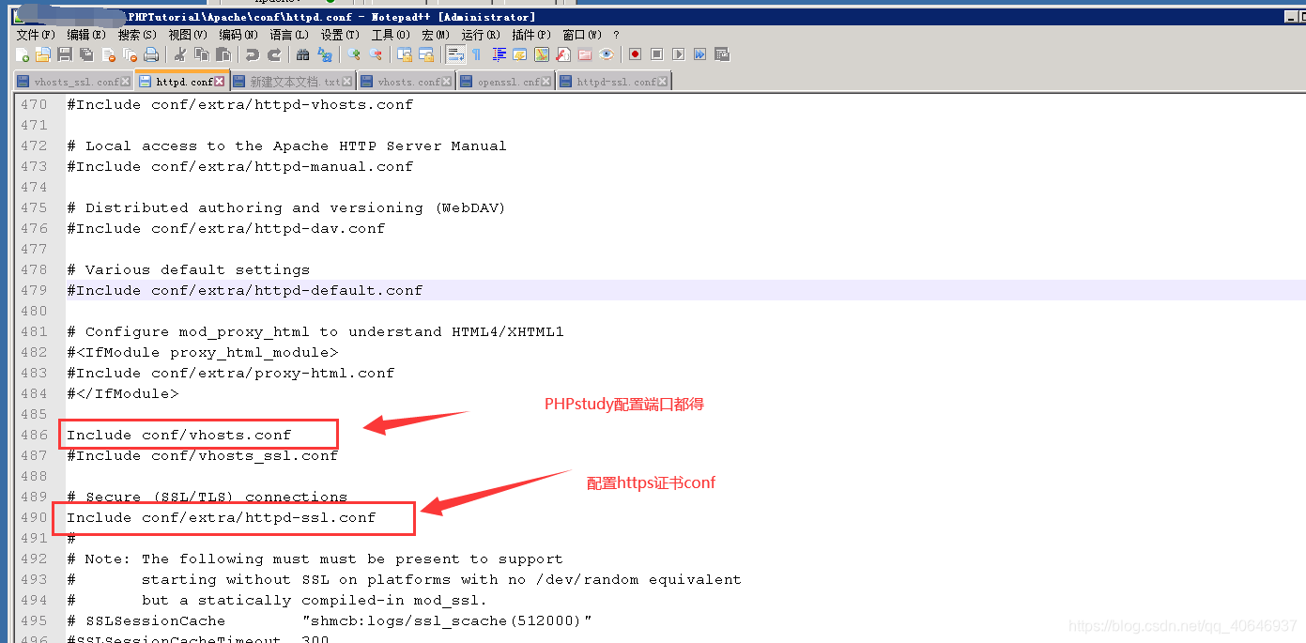
Task: Open the 编辑(E) menu
Action: point(86,35)
